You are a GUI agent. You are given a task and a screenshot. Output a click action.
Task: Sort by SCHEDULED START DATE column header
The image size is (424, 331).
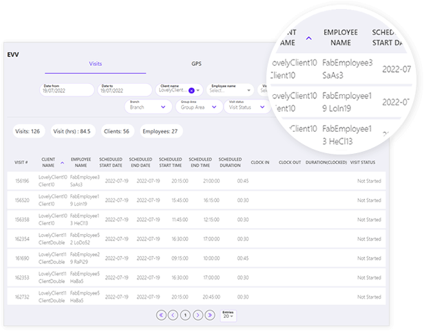click(111, 162)
